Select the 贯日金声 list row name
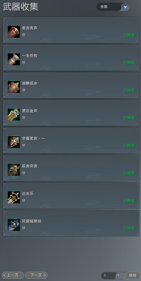 coord(30,111)
